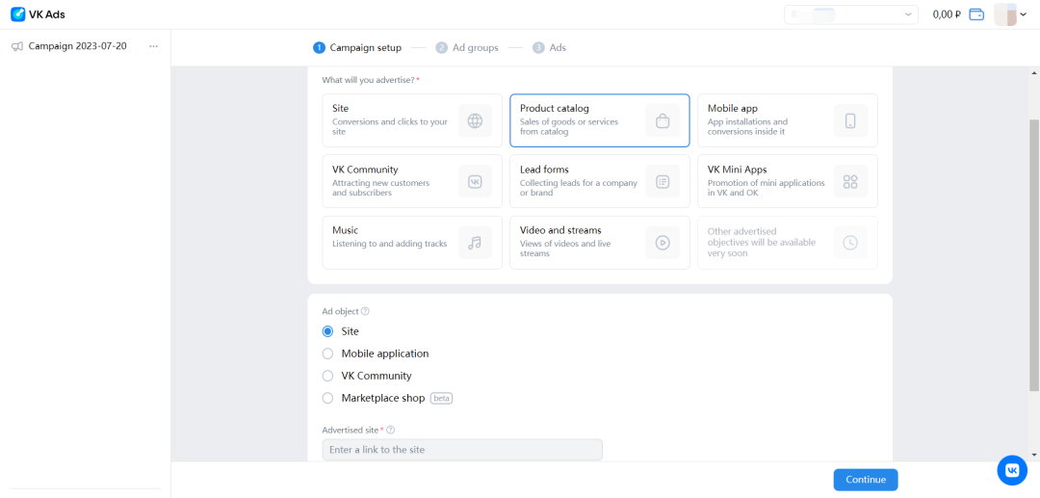The width and height of the screenshot is (1040, 498).
Task: Click the megaphone icon beside Campaign 2023-07-20
Action: click(x=18, y=46)
